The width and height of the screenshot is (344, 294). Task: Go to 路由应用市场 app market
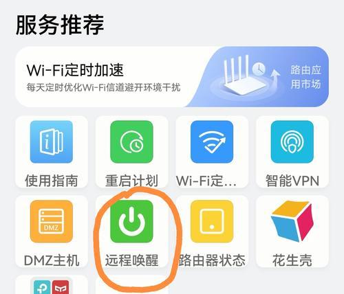tap(305, 77)
